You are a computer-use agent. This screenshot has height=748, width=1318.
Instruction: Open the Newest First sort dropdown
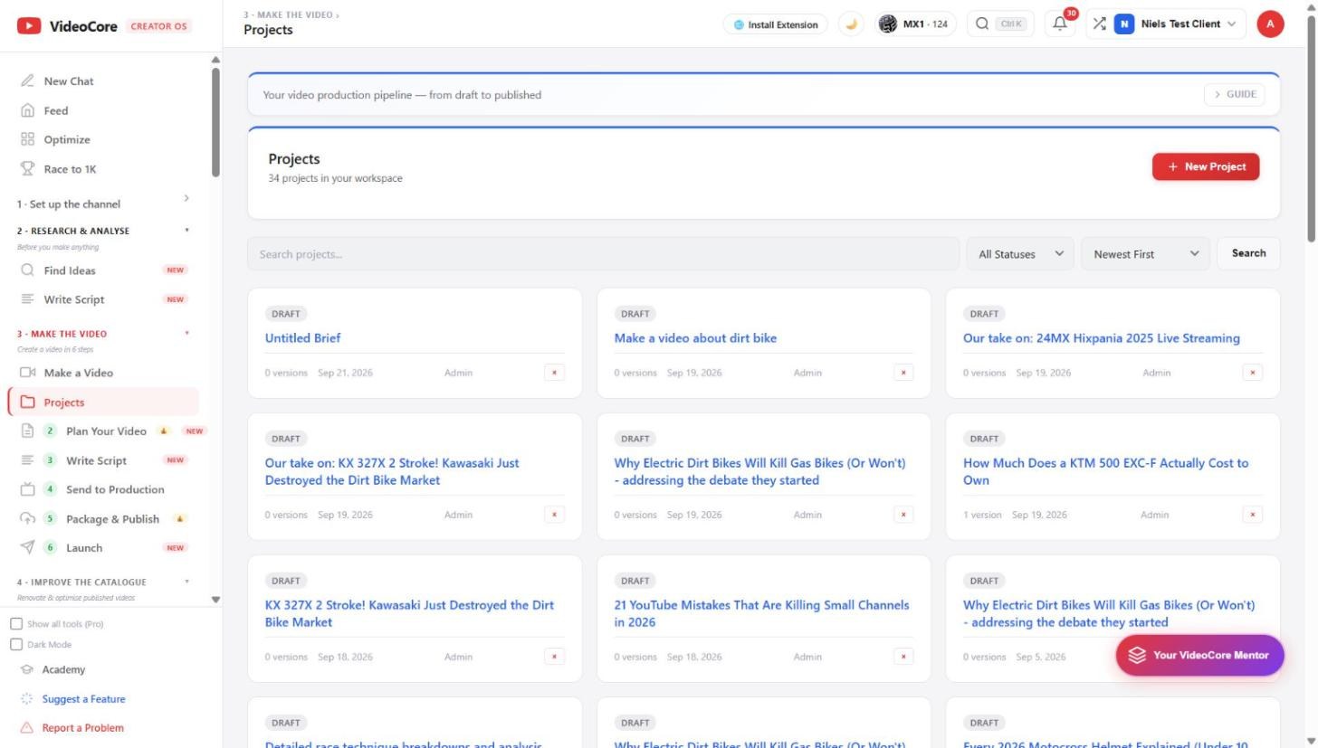pos(1145,254)
